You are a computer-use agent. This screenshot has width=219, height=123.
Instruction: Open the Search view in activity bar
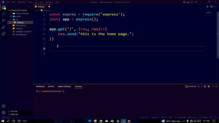coord(4,14)
